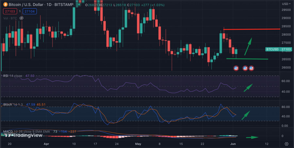Open the Bitcoin / U.S. Dollar symbol title
Screen dimensions: 294x148
pyautogui.click(x=41, y=5)
